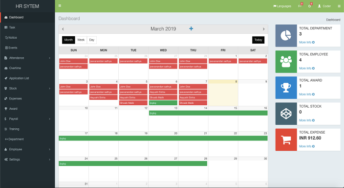Open the right-side menu icon beside Coder

point(339,6)
